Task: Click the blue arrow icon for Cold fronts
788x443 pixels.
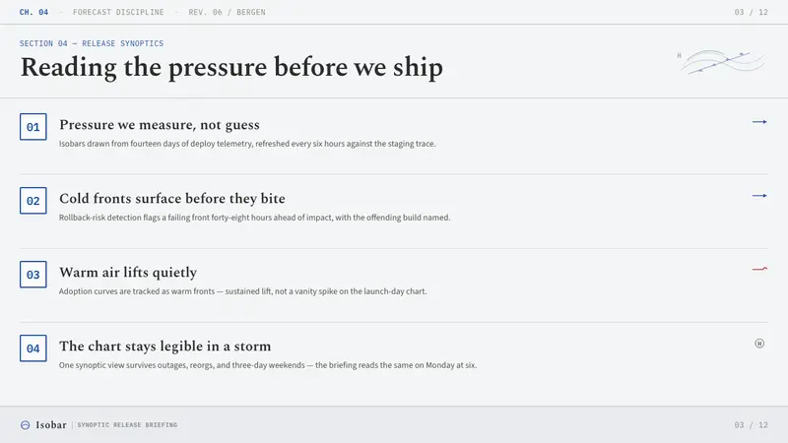Action: [759, 196]
